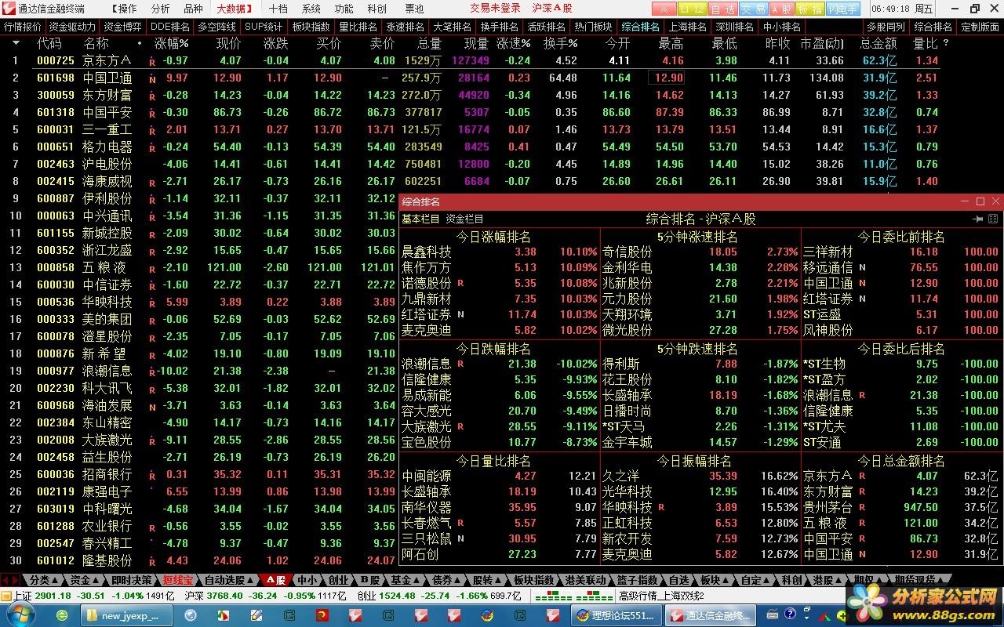1004x627 pixels.
Task: Open the 港股 bottom tab dropdown
Action: (825, 580)
